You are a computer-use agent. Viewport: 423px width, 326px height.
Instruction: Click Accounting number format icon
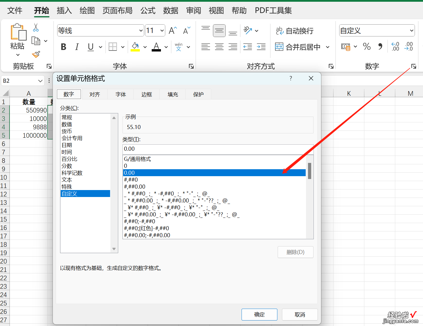pos(346,47)
